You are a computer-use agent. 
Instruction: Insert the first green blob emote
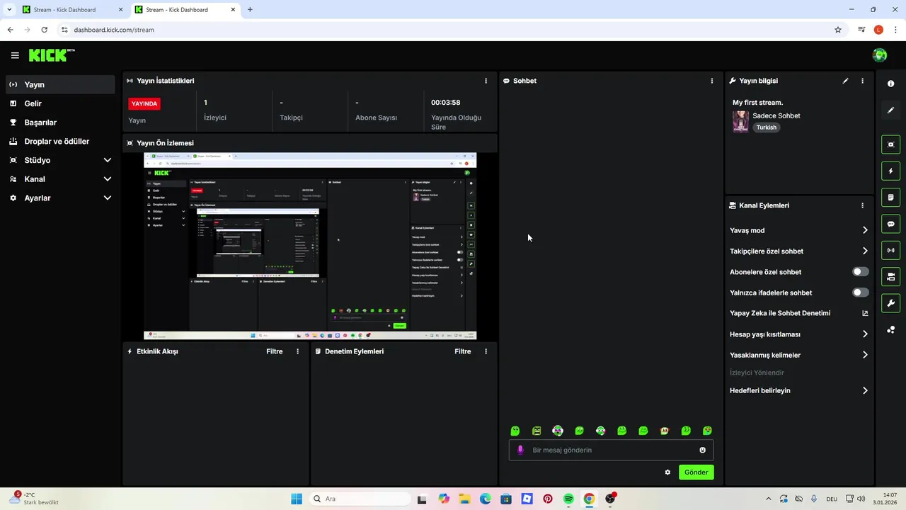pos(515,431)
